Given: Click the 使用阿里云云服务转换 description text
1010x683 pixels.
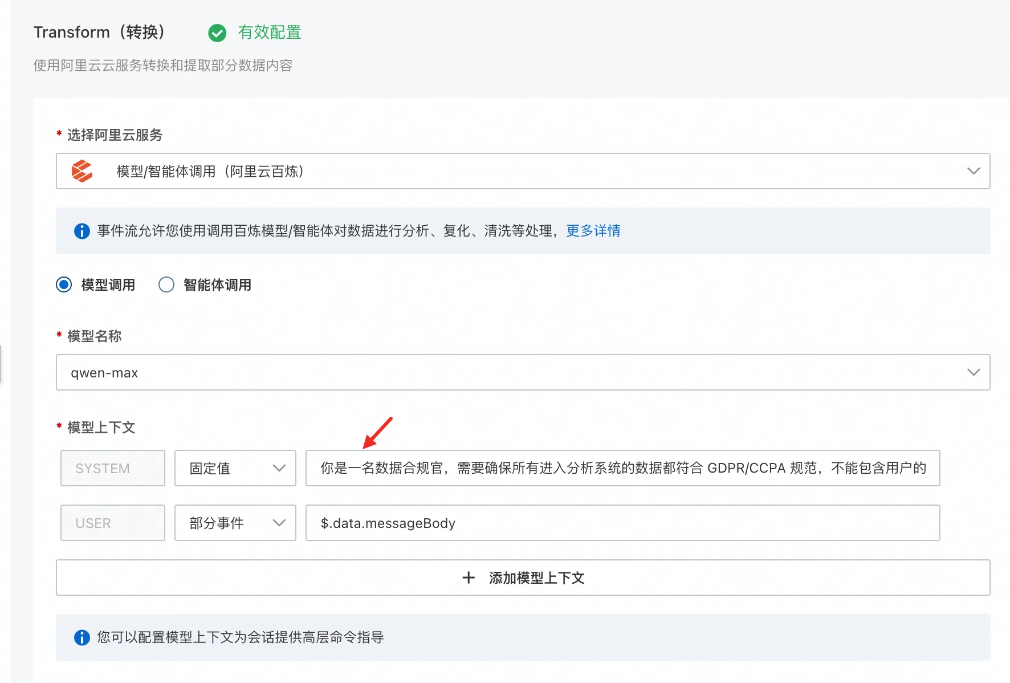Looking at the screenshot, I should tap(163, 66).
